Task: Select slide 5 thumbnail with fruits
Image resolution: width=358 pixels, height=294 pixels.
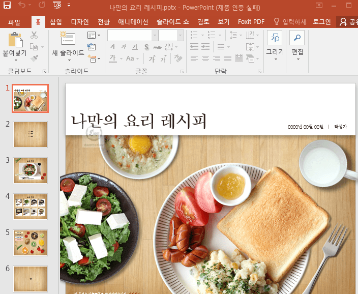Action: (30, 243)
